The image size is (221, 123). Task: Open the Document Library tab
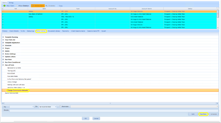(54, 31)
